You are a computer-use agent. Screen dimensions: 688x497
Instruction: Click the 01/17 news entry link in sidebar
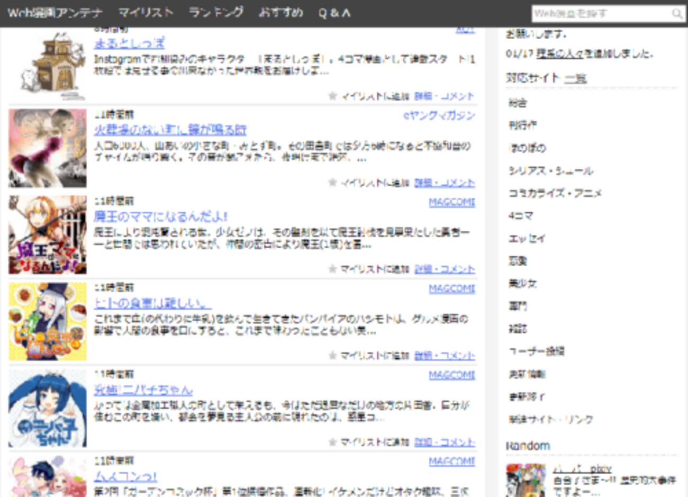560,53
